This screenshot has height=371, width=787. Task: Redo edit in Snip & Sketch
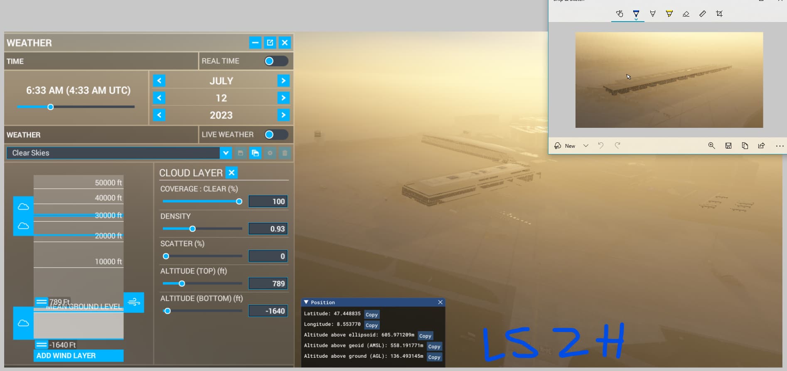click(617, 146)
